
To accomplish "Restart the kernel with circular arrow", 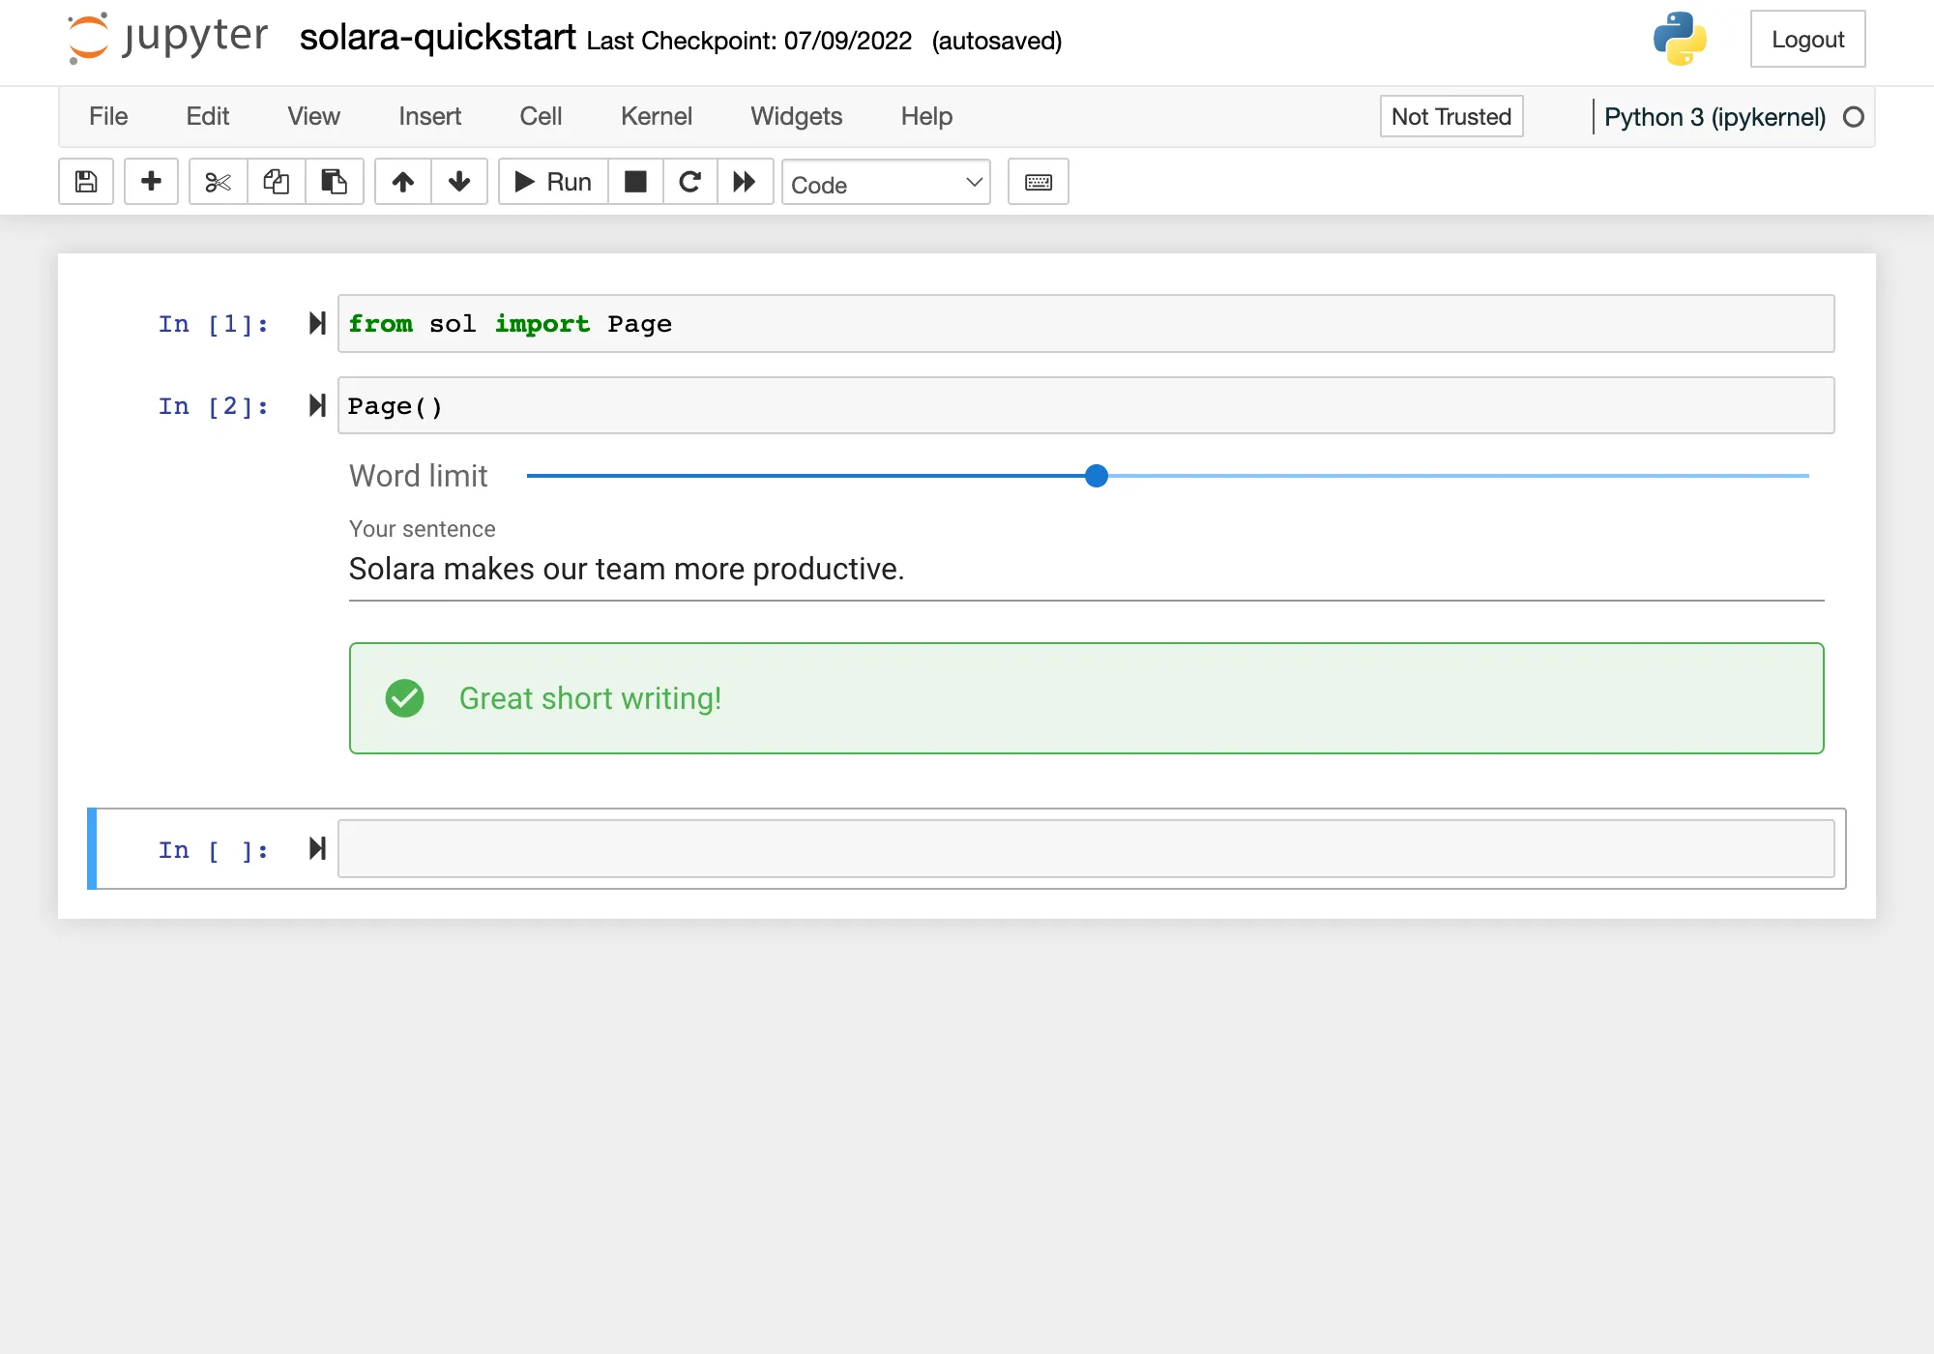I will tap(689, 182).
